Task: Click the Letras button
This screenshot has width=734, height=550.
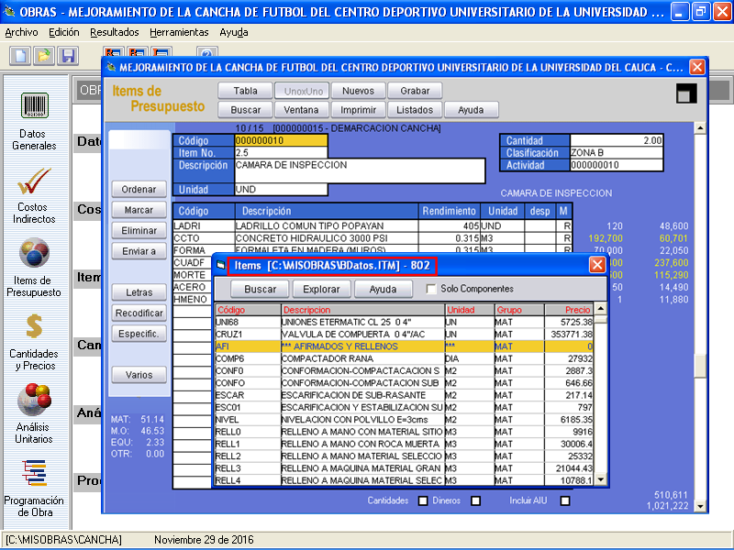Action: [x=139, y=292]
